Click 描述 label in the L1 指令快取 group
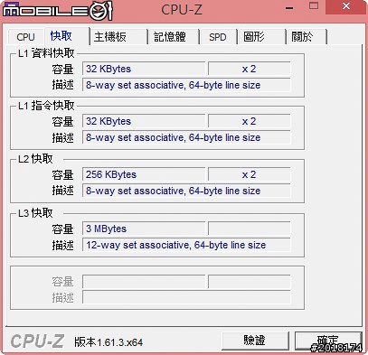This screenshot has width=368, height=355. [62, 138]
